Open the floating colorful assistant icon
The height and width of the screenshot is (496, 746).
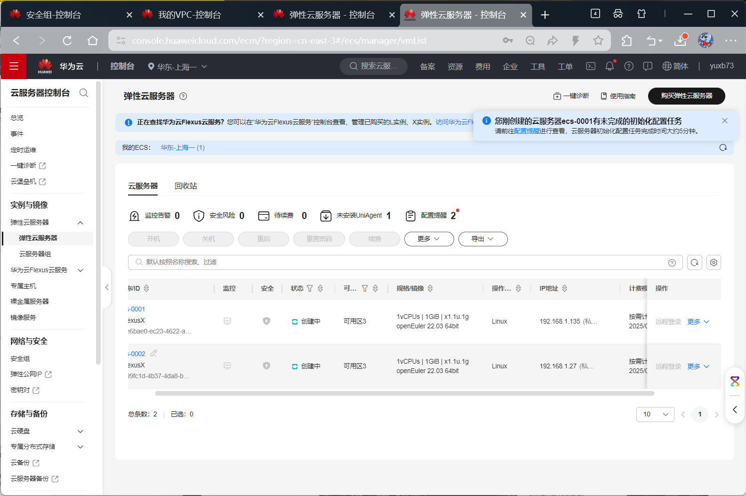(735, 381)
